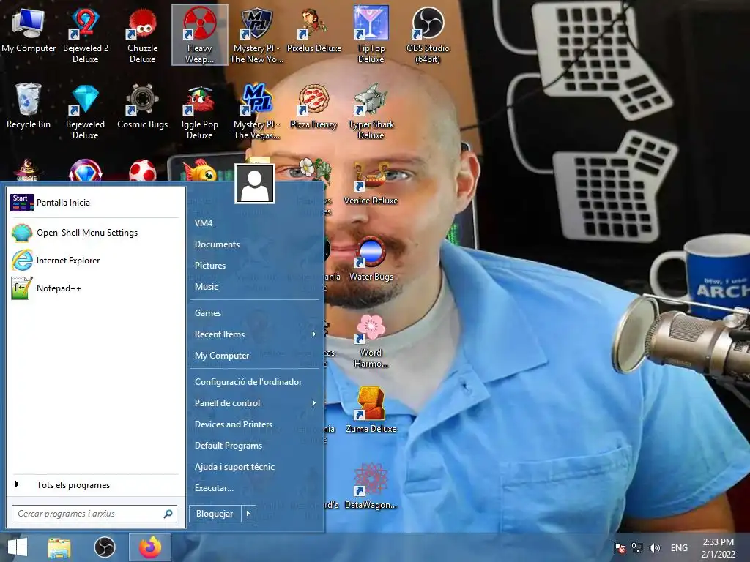Viewport: 750px width, 562px height.
Task: Open the My Computer desktop icon
Action: [x=29, y=29]
